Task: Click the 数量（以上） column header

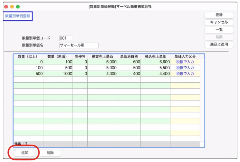Action: 28,56
